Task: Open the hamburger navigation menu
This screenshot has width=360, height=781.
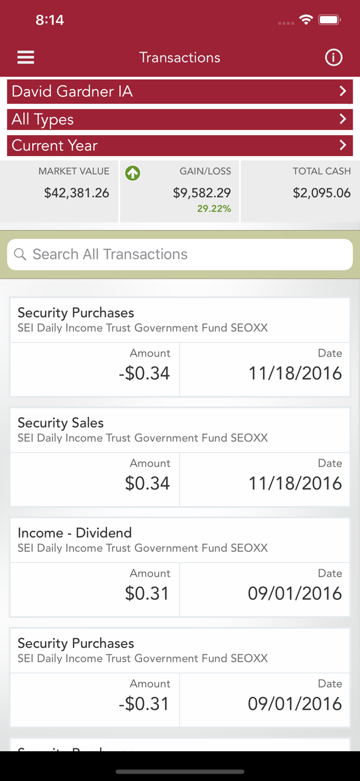Action: coord(25,57)
